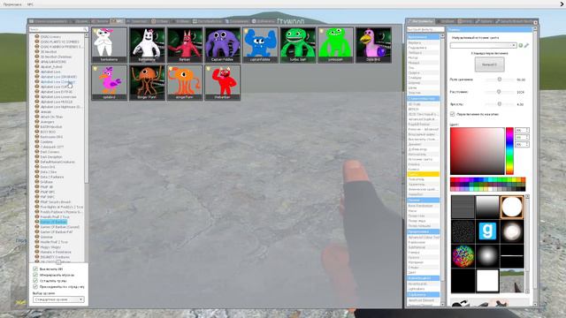Toggle the lamp 'Переключение по нажатию' checkbox
Viewport: 566px width, 318px height.
[452, 114]
